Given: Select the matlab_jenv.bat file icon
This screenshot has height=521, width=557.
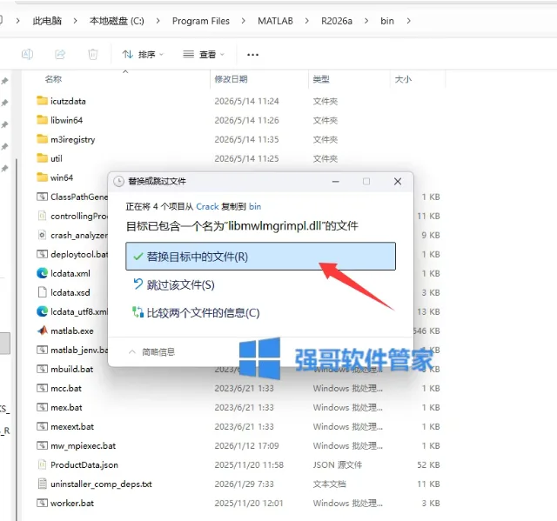Looking at the screenshot, I should coord(42,350).
